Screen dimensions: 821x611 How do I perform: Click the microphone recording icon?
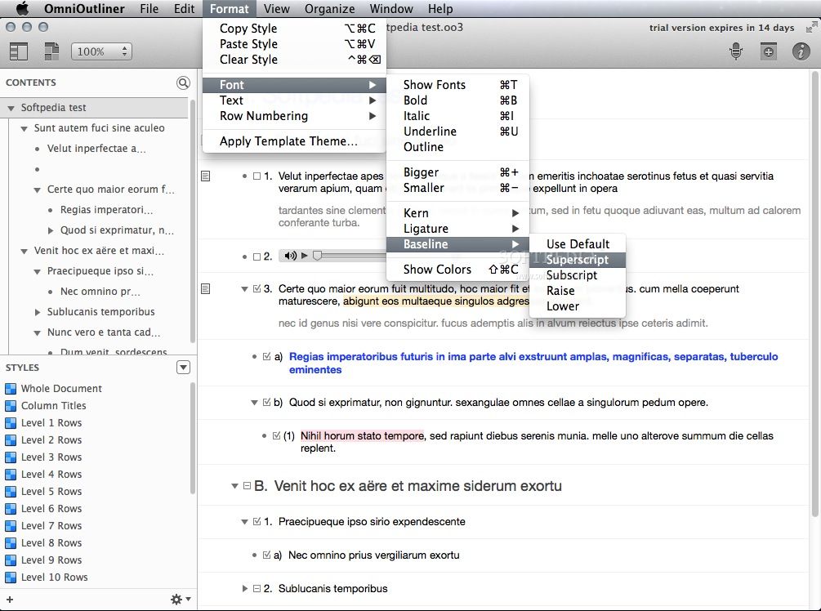click(736, 51)
